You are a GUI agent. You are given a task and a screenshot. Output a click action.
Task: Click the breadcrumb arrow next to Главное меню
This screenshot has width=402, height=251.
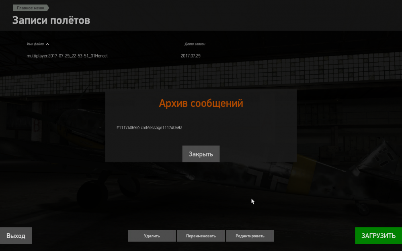pyautogui.click(x=47, y=8)
